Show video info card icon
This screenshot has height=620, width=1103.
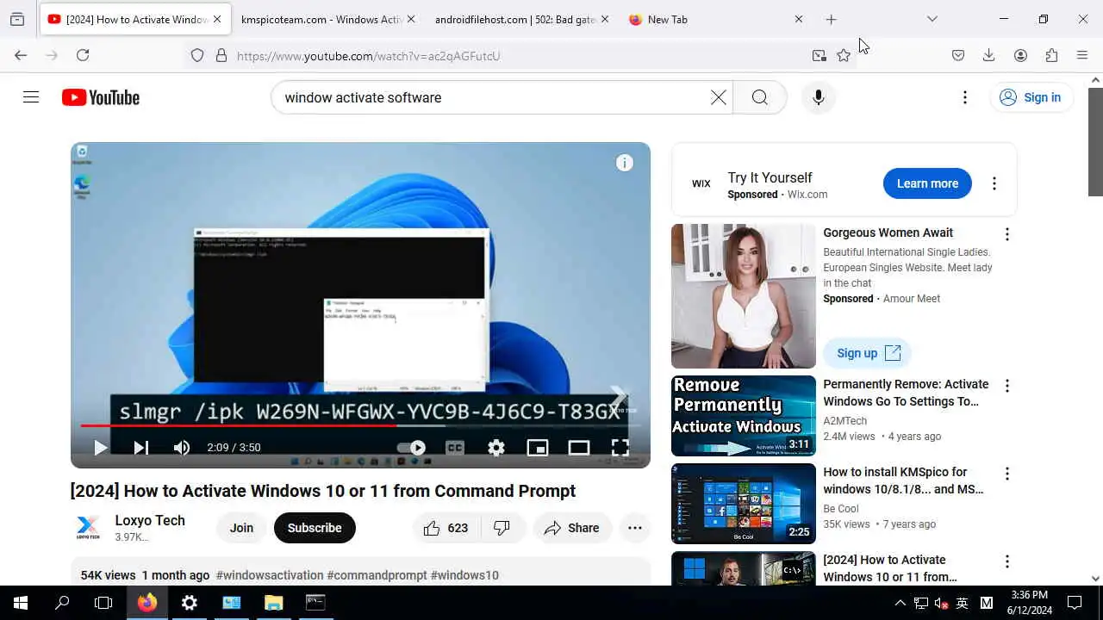(x=625, y=163)
